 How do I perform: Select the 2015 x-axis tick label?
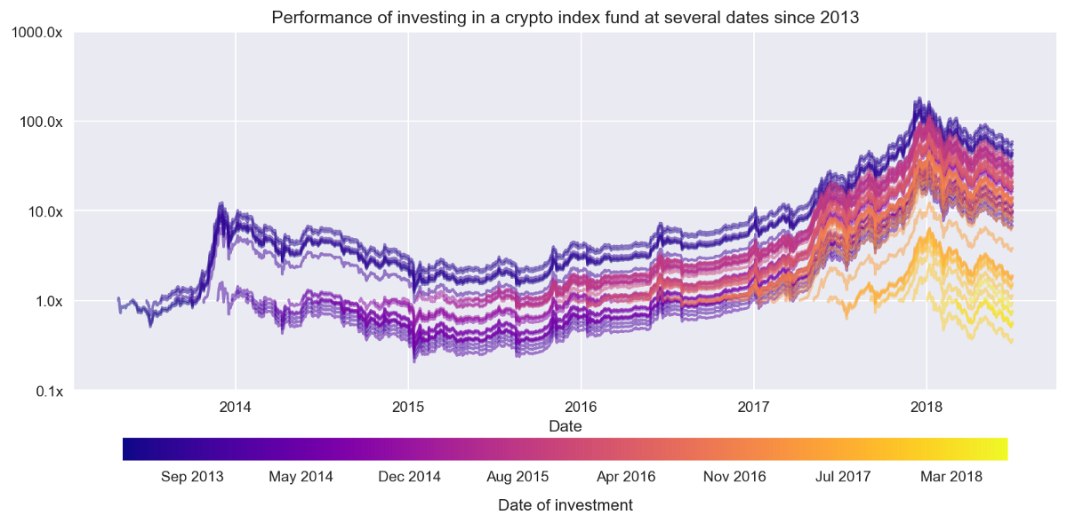[x=408, y=407]
